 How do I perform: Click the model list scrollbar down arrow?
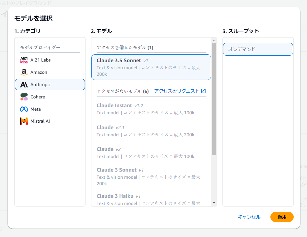214,203
